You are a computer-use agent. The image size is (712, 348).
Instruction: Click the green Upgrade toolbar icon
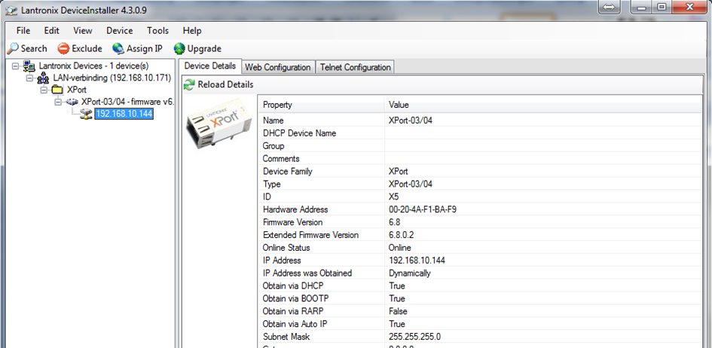pos(179,49)
